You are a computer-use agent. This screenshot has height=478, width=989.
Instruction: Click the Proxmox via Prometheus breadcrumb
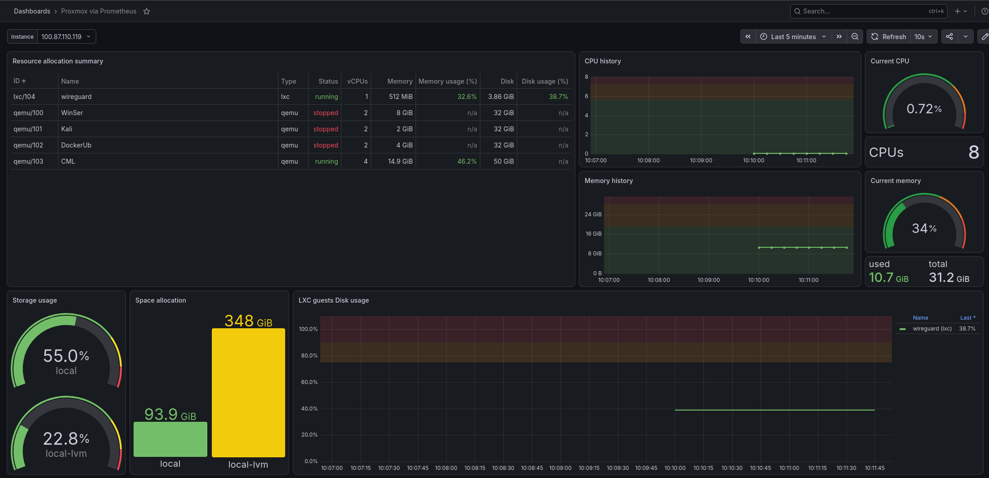pyautogui.click(x=98, y=11)
